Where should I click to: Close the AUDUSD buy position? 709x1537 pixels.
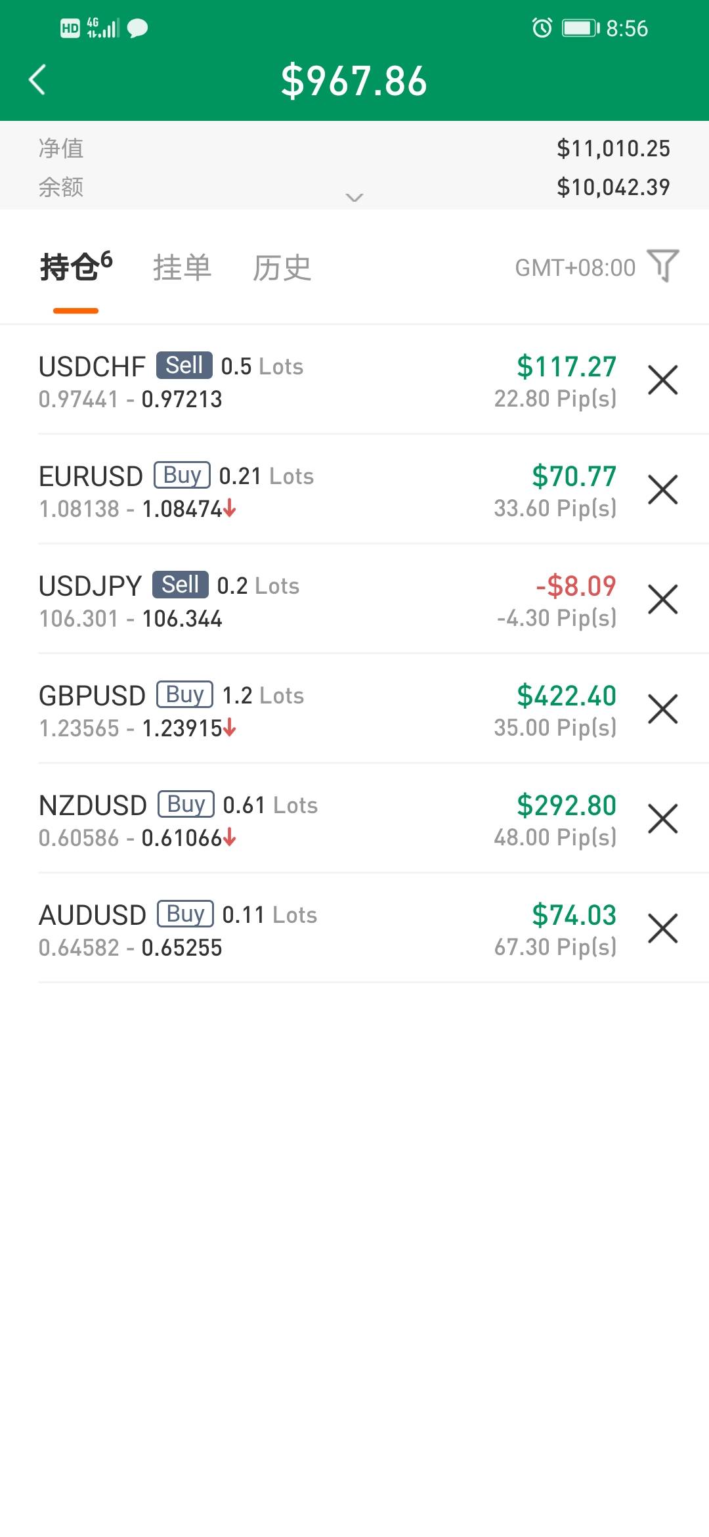pos(662,929)
